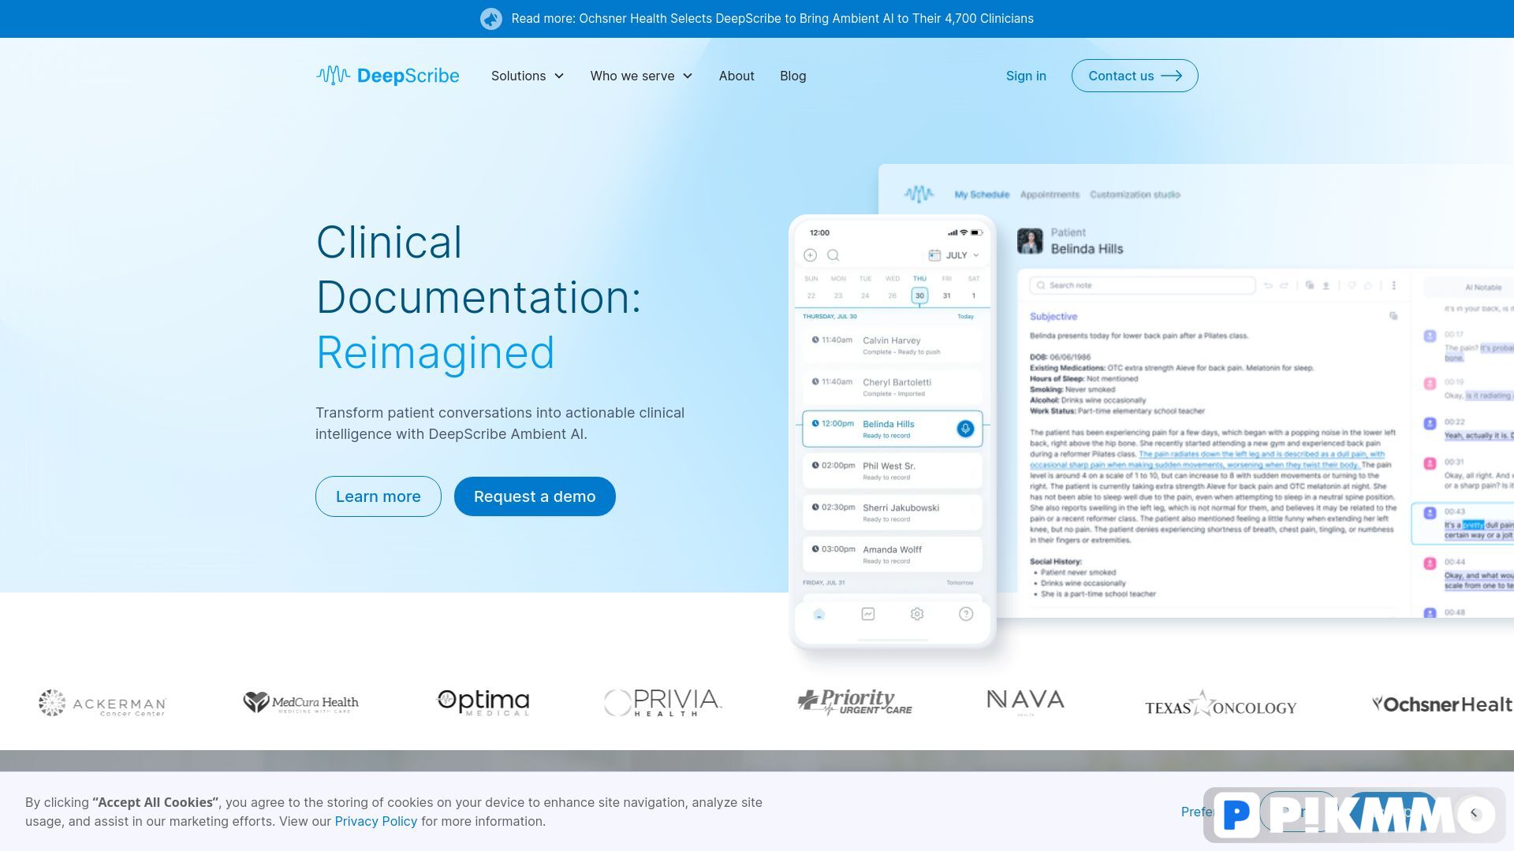Open Cheryl Bartoletti 11:40am appointment
This screenshot has height=851, width=1514.
coord(893,387)
